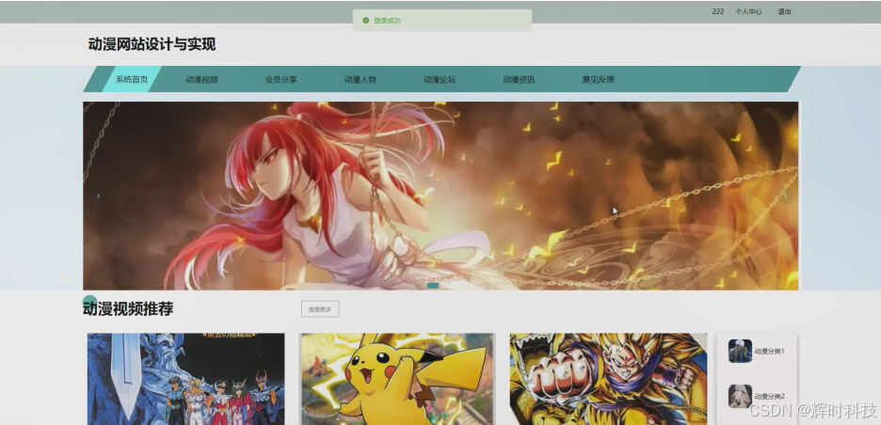Open the Dragon Ball video thumbnail
Screen dimensions: 881x425
pyautogui.click(x=608, y=379)
